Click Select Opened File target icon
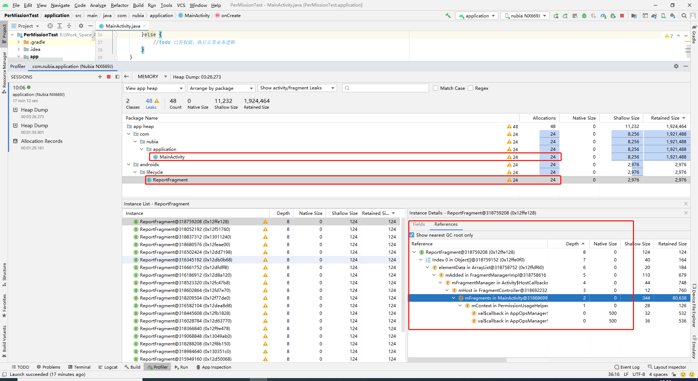The image size is (698, 381). tap(50, 26)
